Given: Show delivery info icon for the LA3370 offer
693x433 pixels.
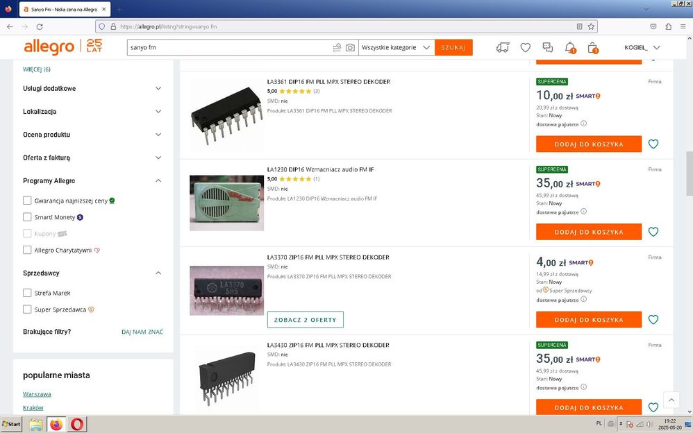Looking at the screenshot, I should [584, 299].
